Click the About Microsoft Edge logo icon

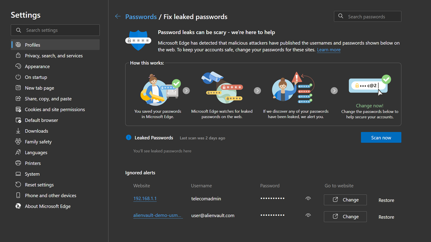[18, 206]
